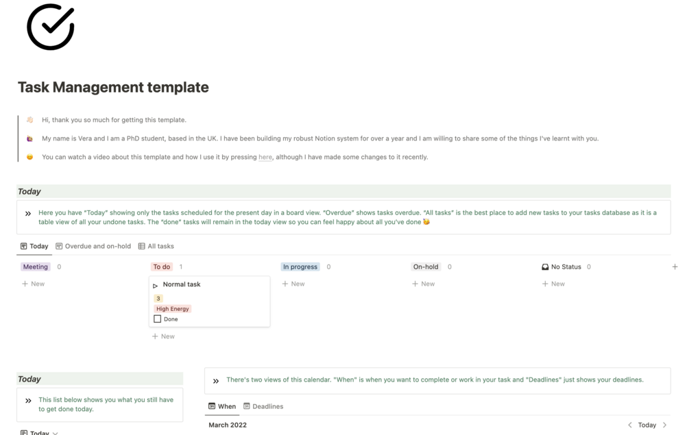
Task: Go to next month with right arrow
Action: [x=664, y=425]
